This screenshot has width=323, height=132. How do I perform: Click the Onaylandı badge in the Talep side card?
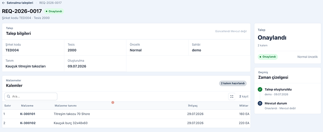(268, 57)
